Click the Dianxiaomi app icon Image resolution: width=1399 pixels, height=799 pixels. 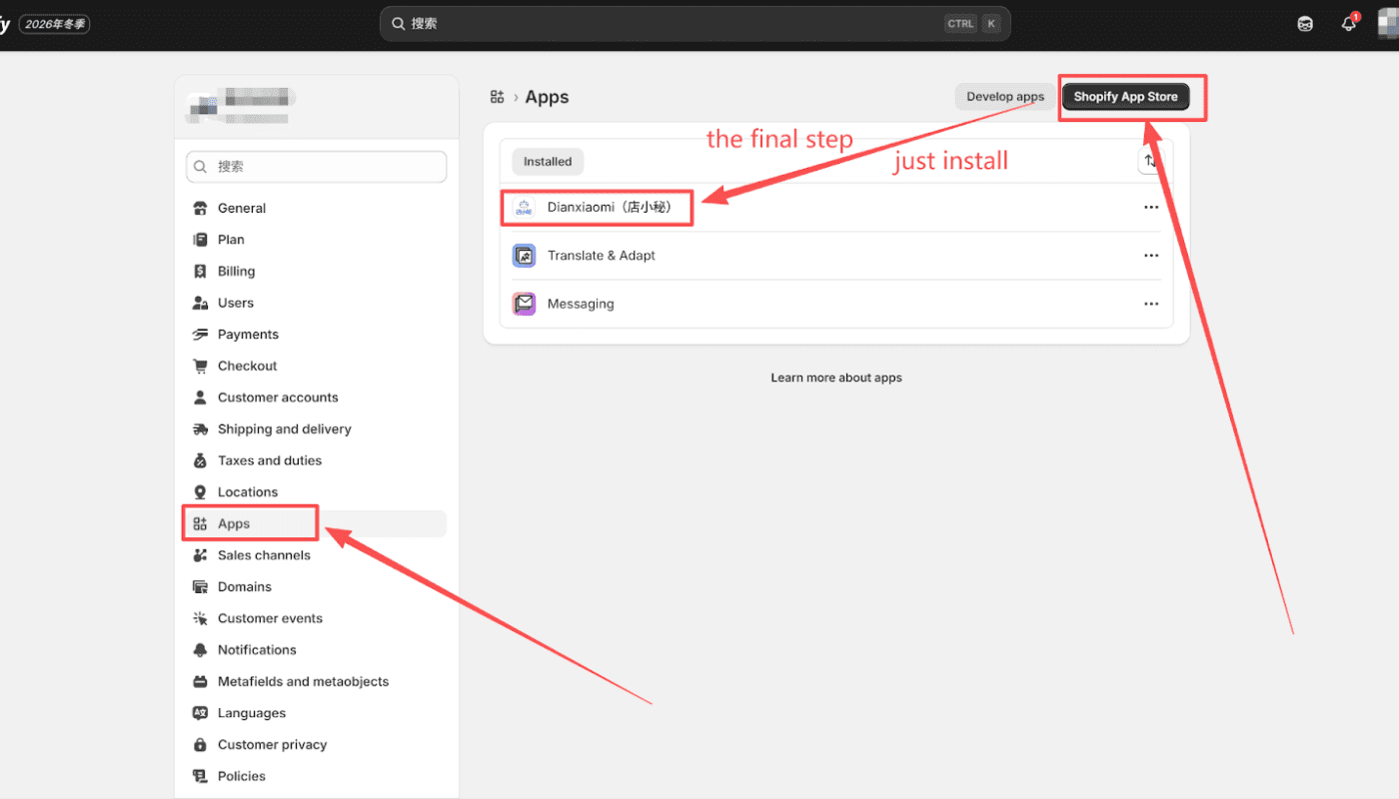525,208
